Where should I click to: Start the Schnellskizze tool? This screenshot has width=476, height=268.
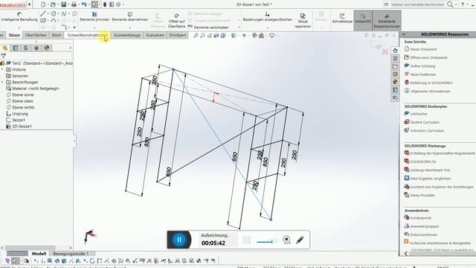(x=342, y=18)
